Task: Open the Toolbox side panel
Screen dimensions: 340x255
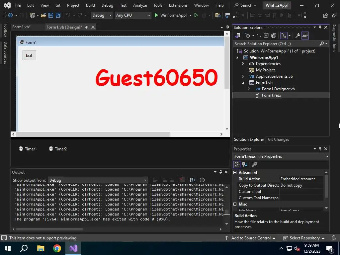Action: (x=5, y=30)
